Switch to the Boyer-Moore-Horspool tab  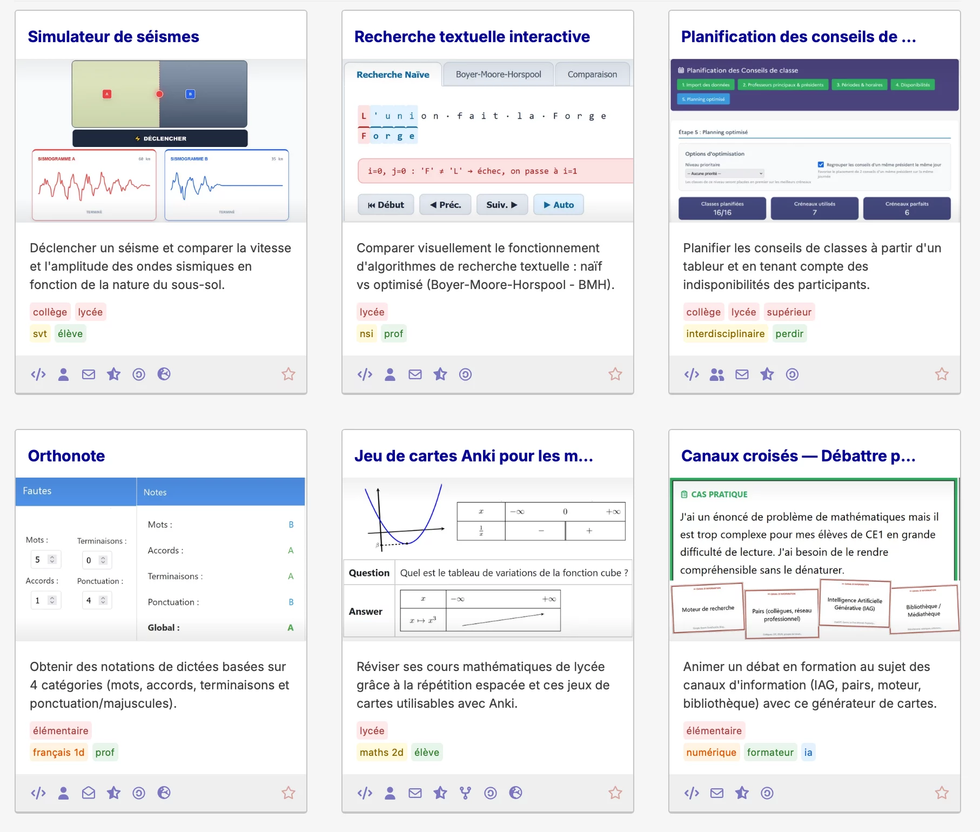498,75
